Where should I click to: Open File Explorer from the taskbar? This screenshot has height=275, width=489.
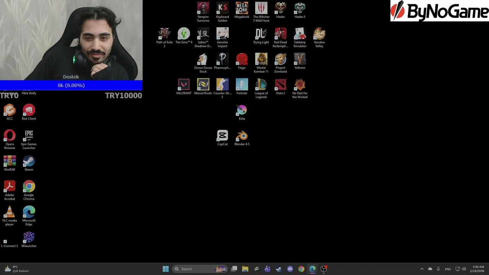pyautogui.click(x=245, y=269)
